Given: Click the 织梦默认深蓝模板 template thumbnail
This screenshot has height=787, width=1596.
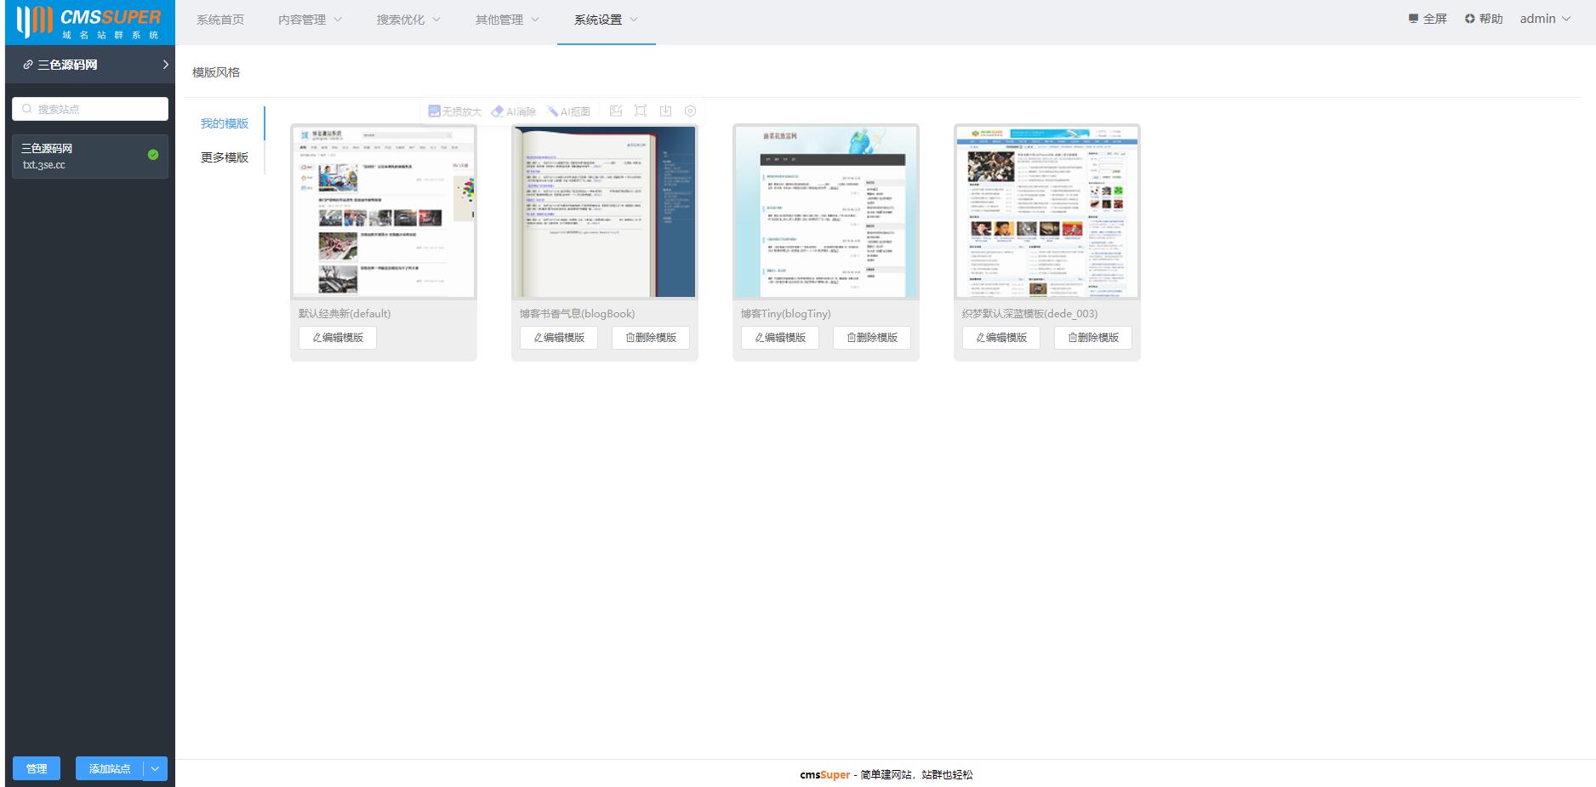Looking at the screenshot, I should pos(1046,212).
